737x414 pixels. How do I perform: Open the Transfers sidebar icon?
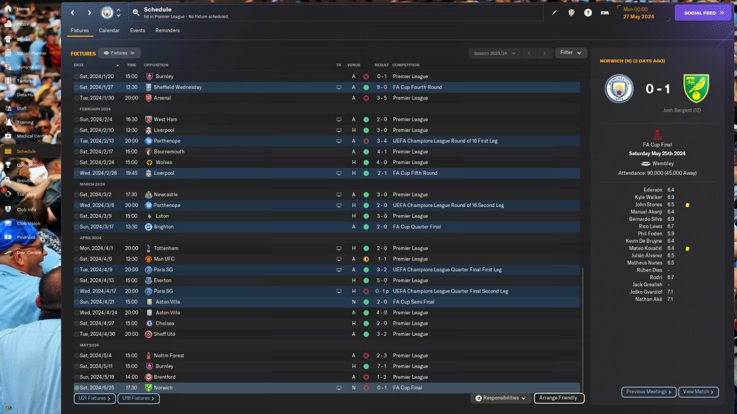pos(8,195)
